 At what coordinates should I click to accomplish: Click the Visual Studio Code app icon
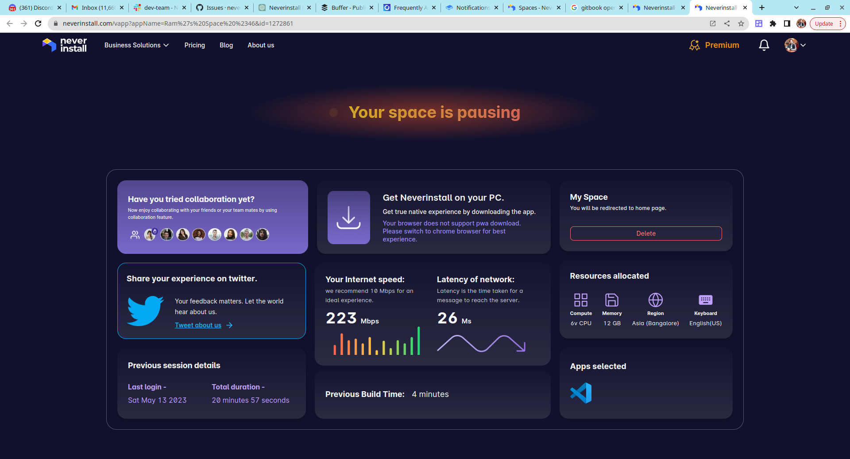(x=581, y=393)
